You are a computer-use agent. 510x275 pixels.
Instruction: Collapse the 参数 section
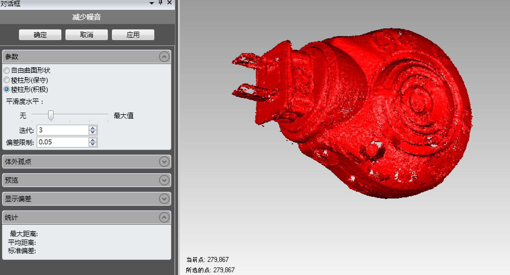coord(164,57)
